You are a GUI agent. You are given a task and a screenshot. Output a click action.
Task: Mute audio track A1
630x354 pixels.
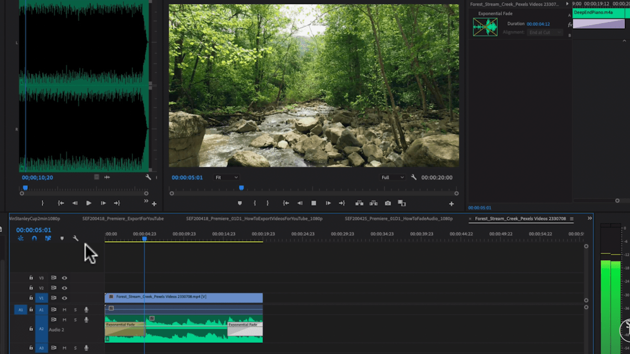[x=64, y=310]
